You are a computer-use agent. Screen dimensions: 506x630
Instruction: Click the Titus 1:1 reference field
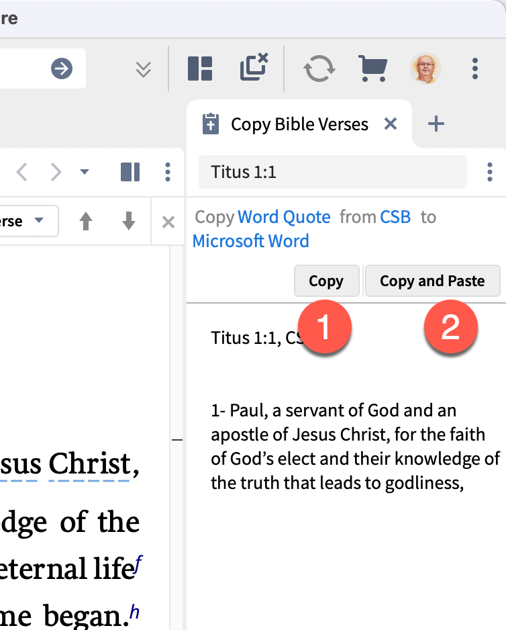coord(332,172)
